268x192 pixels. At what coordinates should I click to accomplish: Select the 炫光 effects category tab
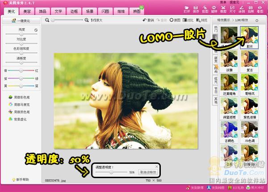(216, 80)
